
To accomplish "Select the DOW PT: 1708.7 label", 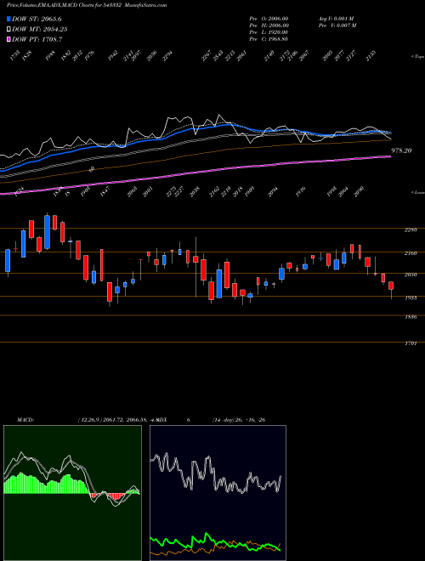I will (37, 39).
